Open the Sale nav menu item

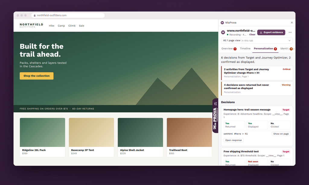(x=81, y=26)
